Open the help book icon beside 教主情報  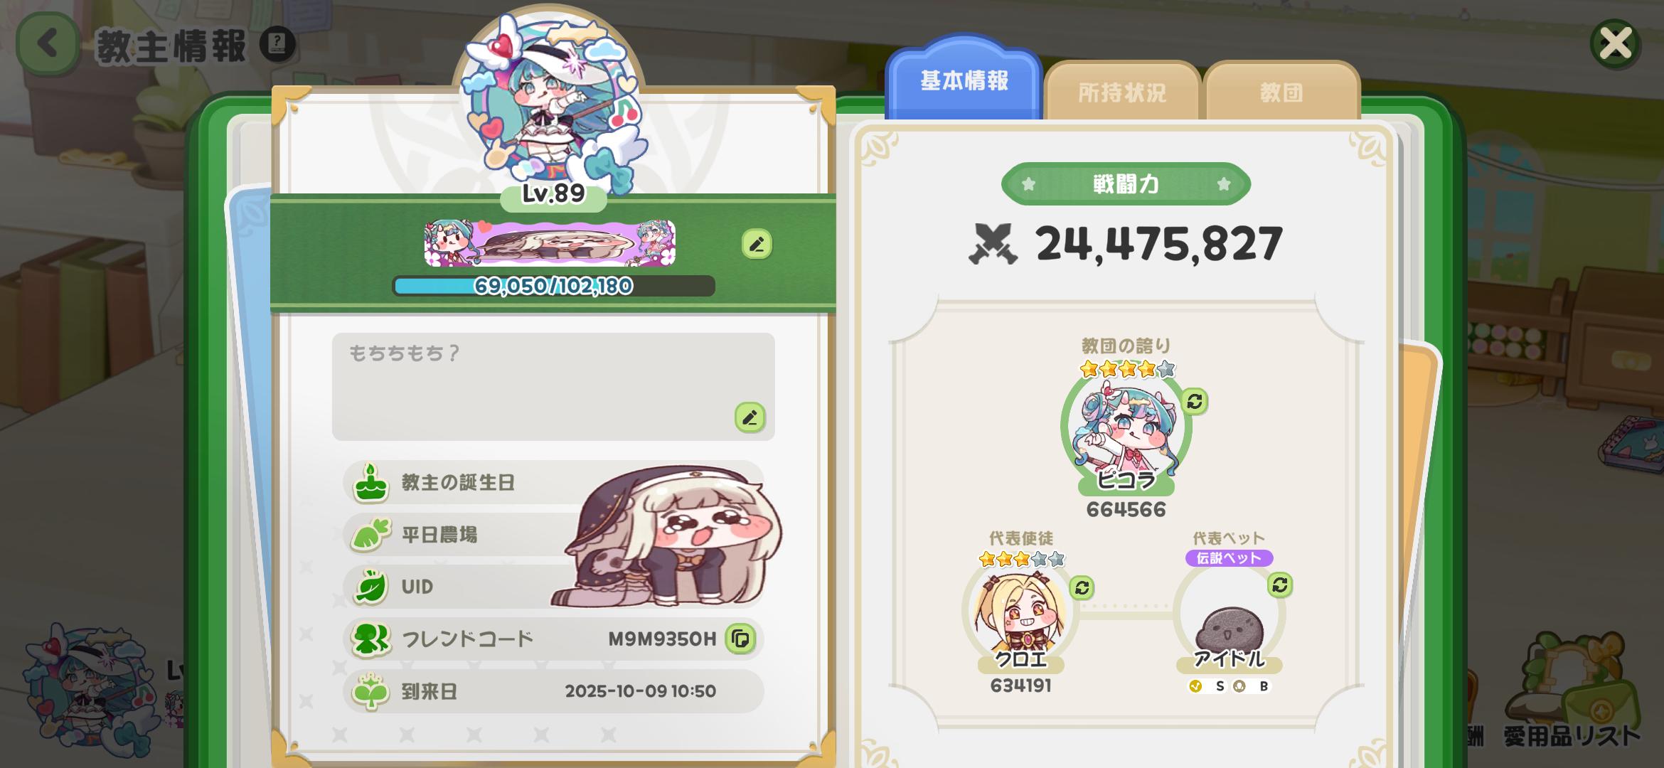(277, 44)
